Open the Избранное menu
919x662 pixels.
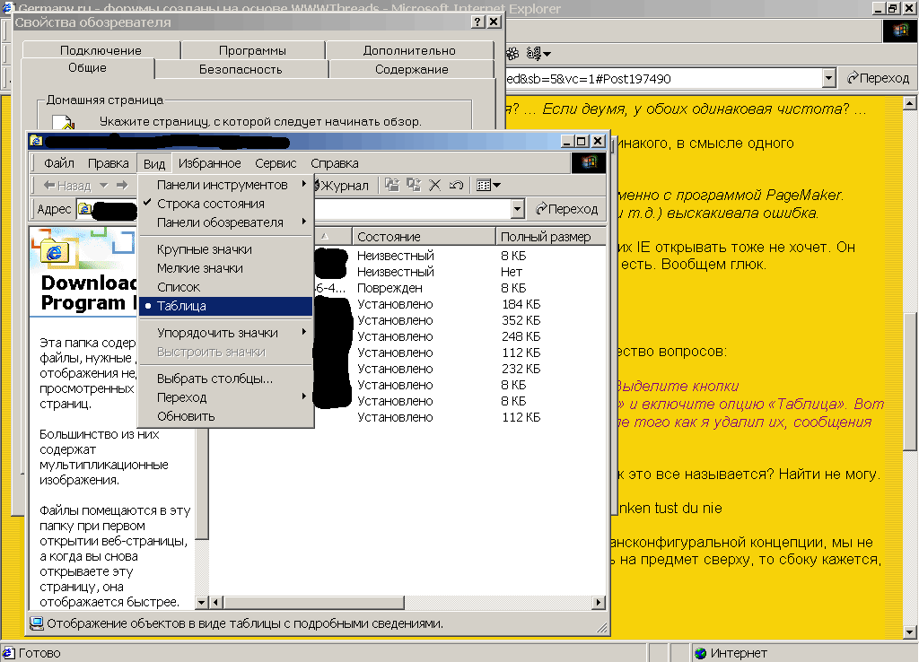pos(209,163)
